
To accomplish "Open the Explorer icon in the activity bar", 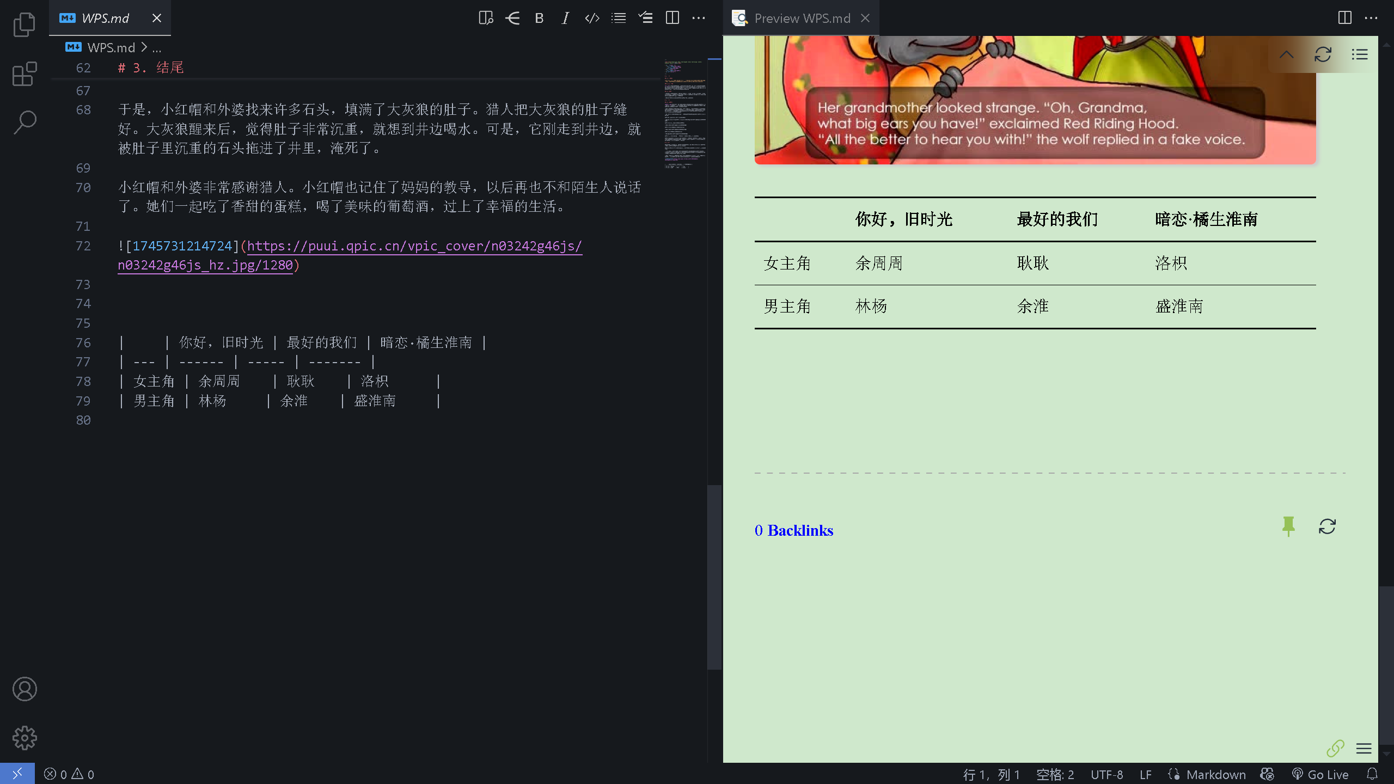I will tap(25, 24).
